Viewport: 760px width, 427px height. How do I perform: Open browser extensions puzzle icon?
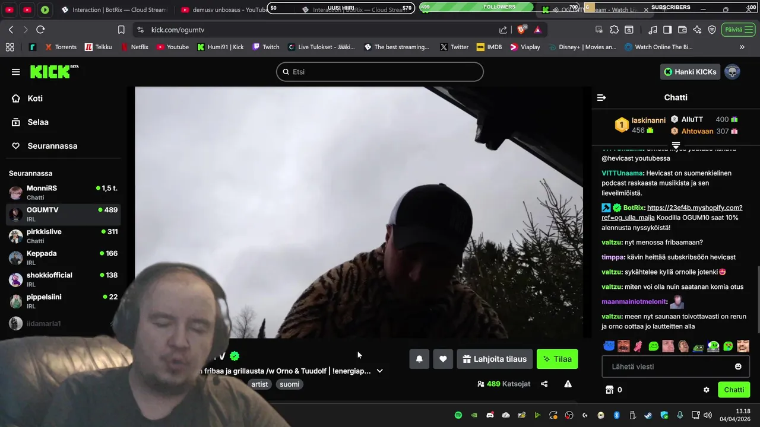[614, 30]
